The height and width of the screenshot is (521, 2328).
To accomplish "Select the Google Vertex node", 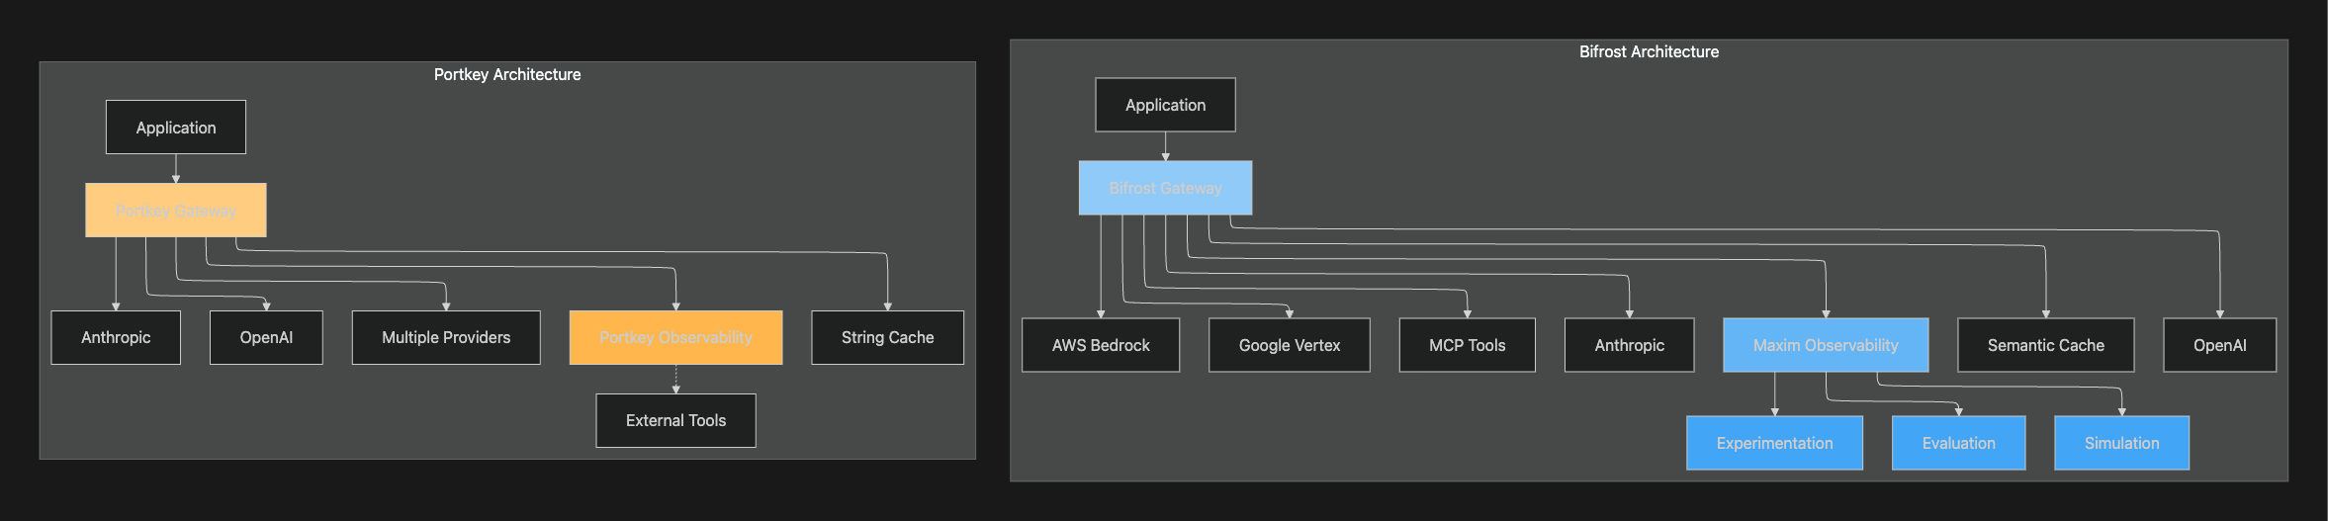I will [1290, 345].
